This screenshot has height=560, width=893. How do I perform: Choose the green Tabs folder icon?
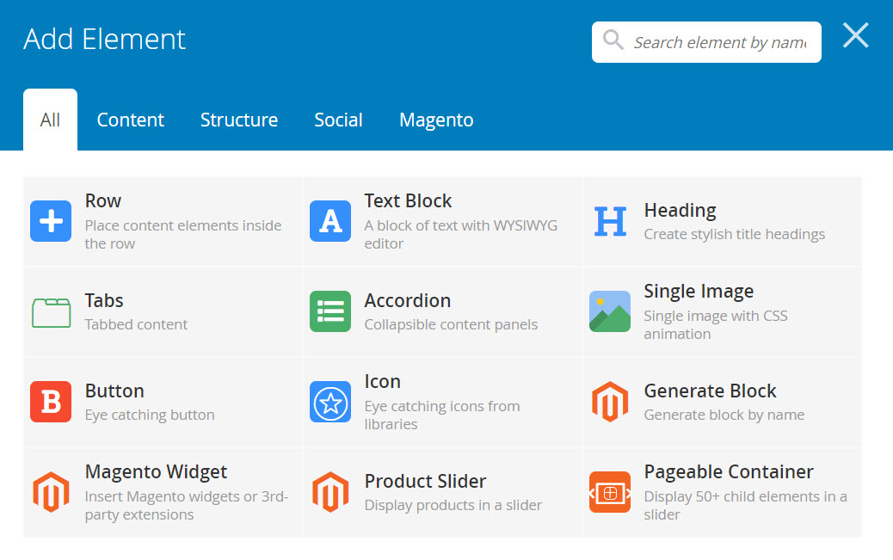pyautogui.click(x=51, y=311)
